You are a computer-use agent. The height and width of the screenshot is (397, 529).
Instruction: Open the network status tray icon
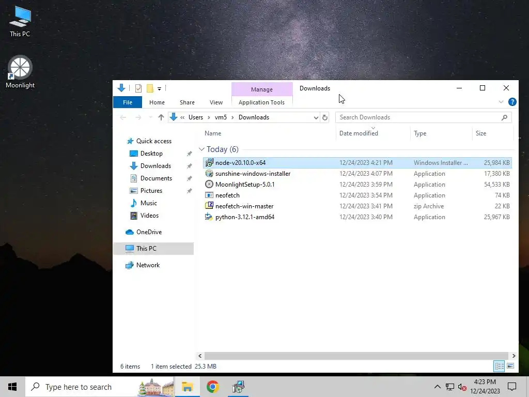pos(450,387)
